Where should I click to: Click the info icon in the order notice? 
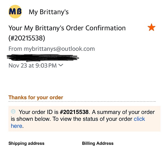[x=13, y=111]
